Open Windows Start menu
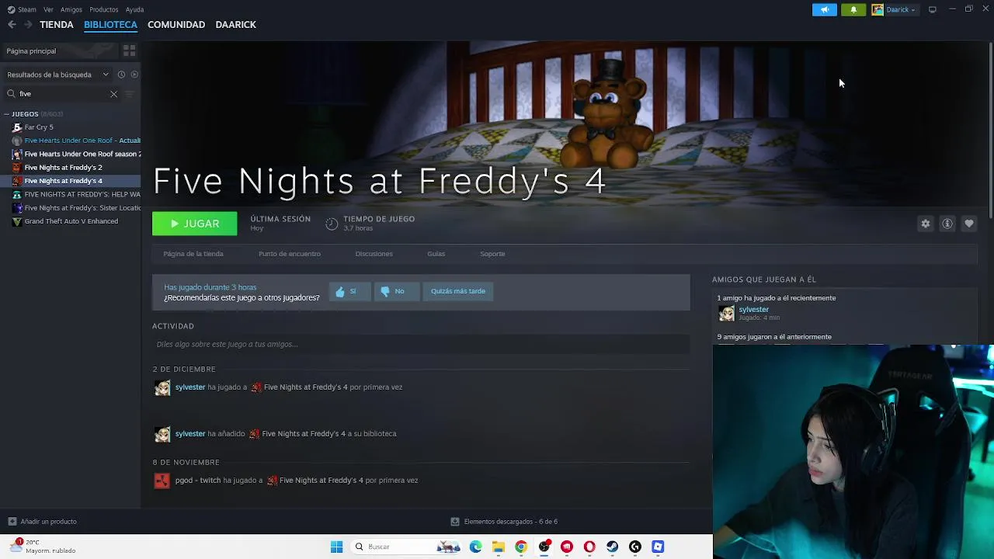994x559 pixels. [336, 547]
